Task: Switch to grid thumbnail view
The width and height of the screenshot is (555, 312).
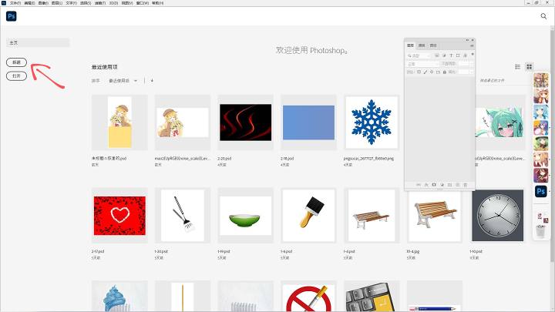Action: click(x=529, y=66)
